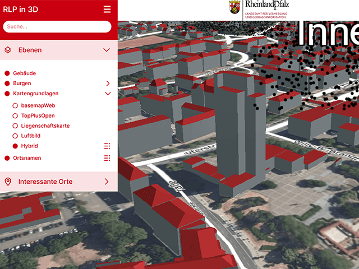Select the basemapWeb radio option
This screenshot has height=269, width=359.
pyautogui.click(x=15, y=106)
